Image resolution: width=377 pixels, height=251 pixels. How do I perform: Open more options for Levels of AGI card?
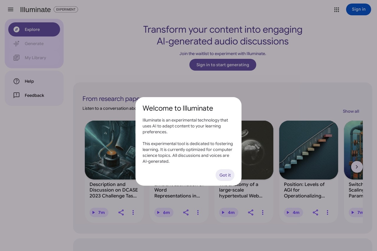click(x=328, y=212)
